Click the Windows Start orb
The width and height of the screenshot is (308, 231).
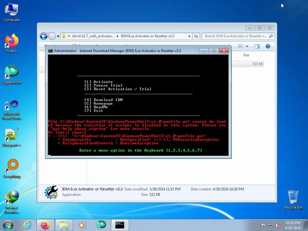[8, 225]
